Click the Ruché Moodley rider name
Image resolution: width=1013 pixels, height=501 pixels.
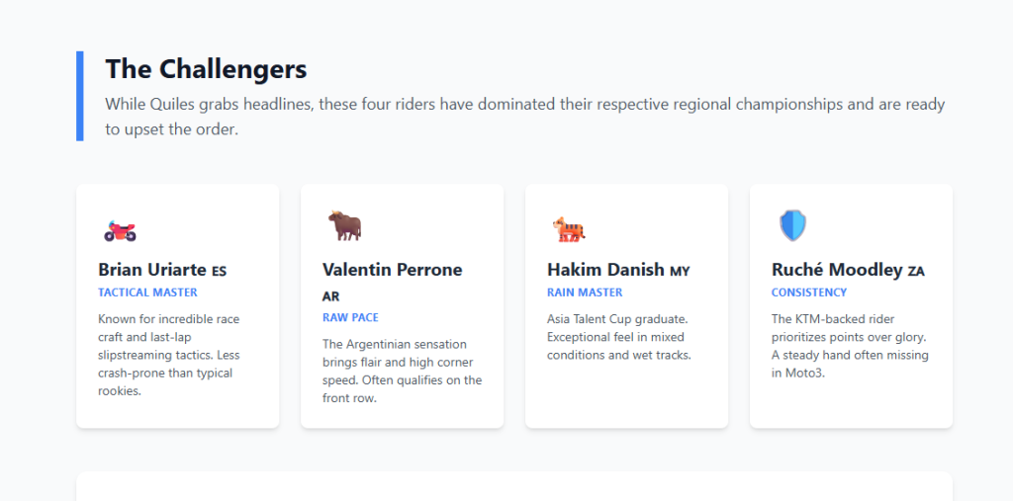click(x=836, y=270)
